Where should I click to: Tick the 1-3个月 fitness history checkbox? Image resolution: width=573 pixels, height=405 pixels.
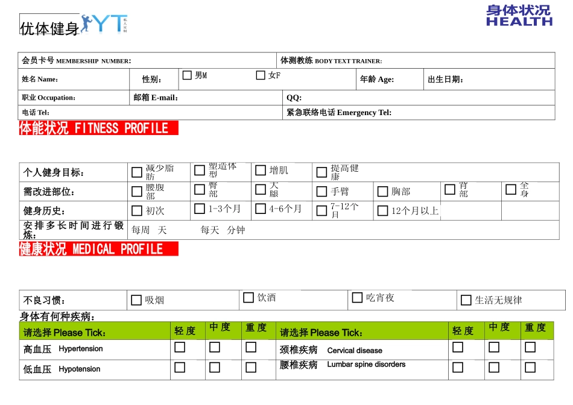(200, 209)
